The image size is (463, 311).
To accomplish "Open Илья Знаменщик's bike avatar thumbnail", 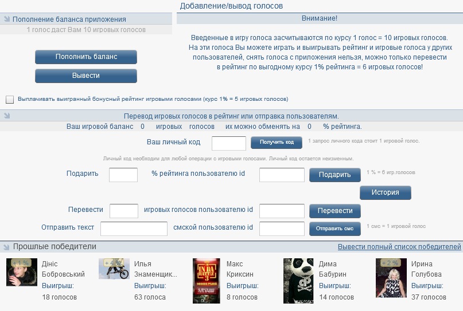I will tap(114, 269).
